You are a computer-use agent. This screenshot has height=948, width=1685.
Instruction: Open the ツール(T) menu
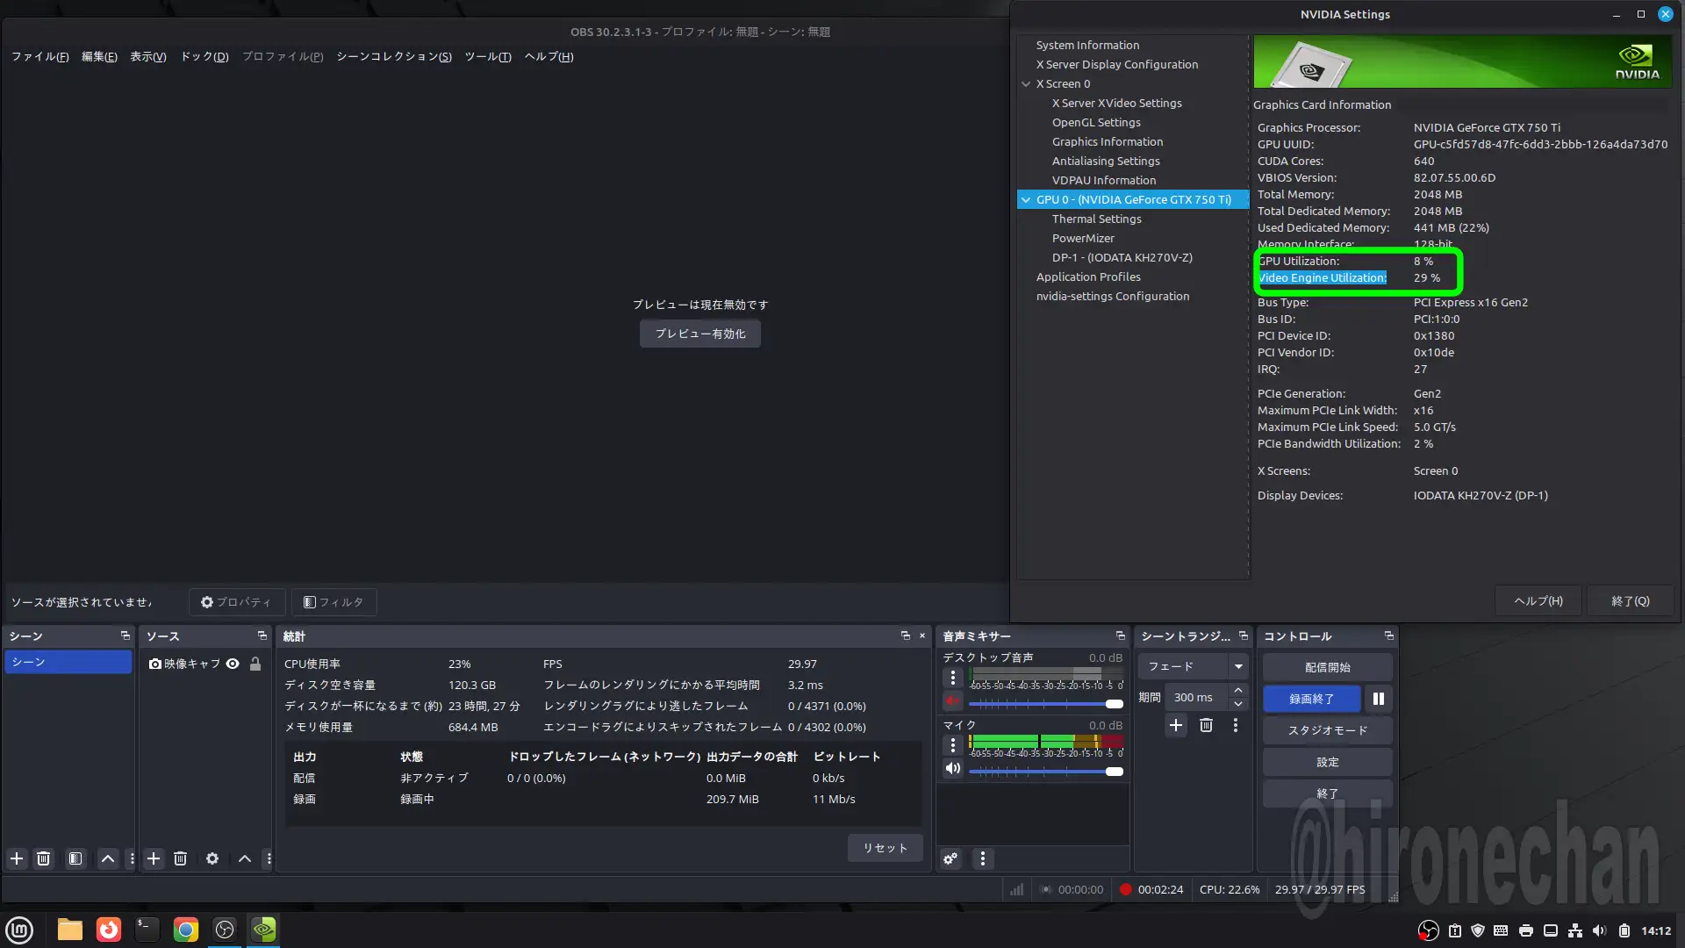pyautogui.click(x=487, y=57)
